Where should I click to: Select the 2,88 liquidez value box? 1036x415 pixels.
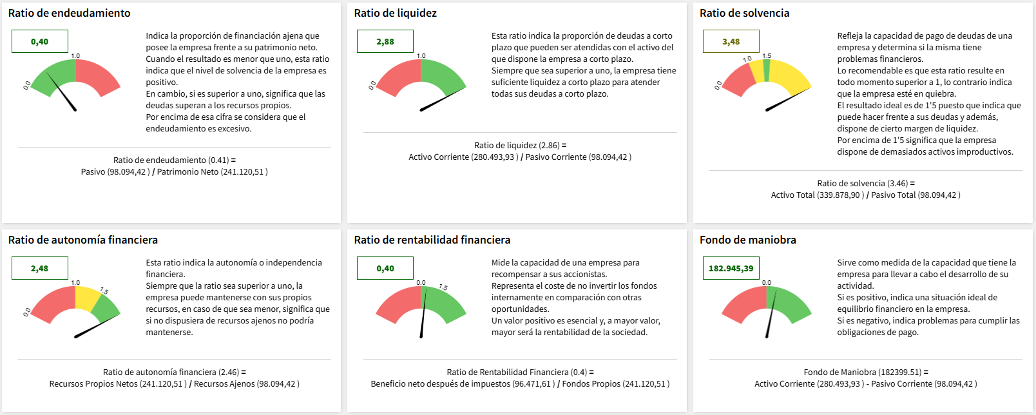(385, 42)
